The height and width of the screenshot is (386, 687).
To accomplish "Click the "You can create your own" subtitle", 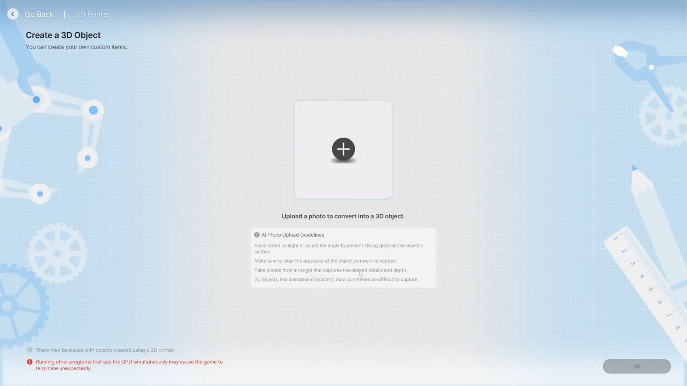I will tap(76, 47).
